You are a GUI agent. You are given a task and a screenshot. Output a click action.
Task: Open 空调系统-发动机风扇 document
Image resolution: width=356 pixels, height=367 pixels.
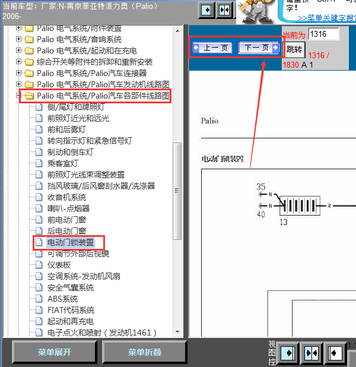tap(84, 276)
